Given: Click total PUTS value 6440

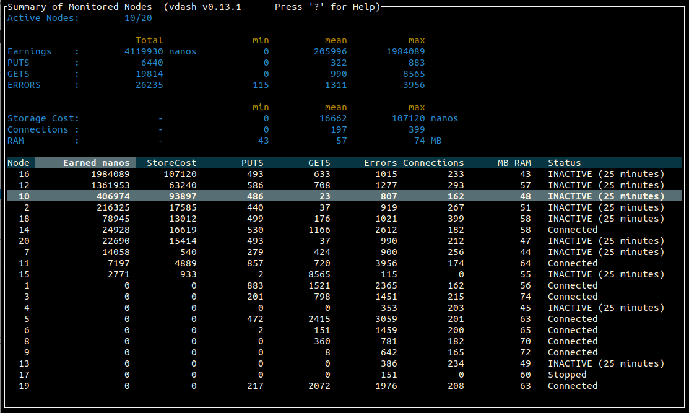Looking at the screenshot, I should tap(152, 63).
